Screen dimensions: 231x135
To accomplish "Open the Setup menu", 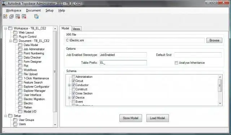I will (x=49, y=10).
